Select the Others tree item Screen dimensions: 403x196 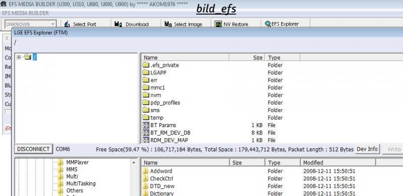75,190
